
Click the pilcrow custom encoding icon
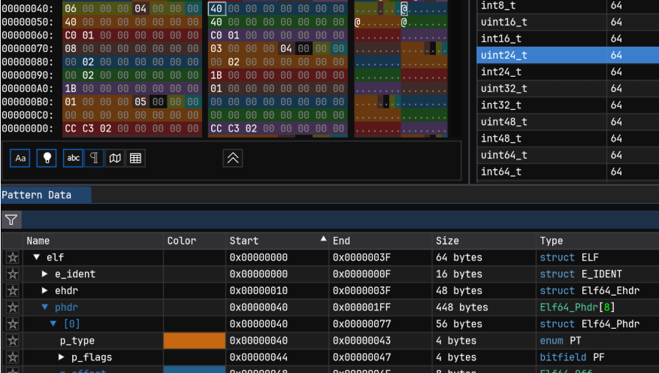point(94,158)
